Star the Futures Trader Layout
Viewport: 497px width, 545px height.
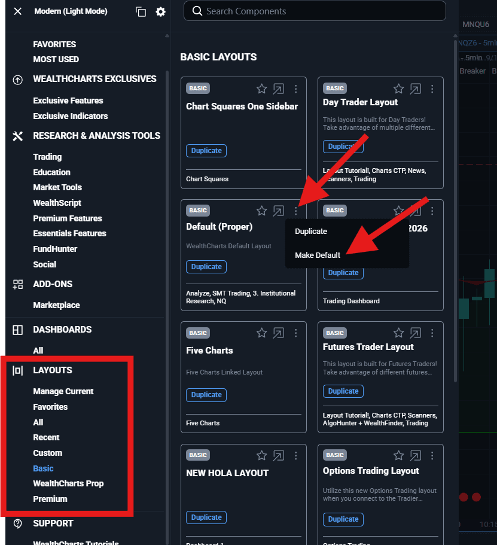pyautogui.click(x=399, y=333)
